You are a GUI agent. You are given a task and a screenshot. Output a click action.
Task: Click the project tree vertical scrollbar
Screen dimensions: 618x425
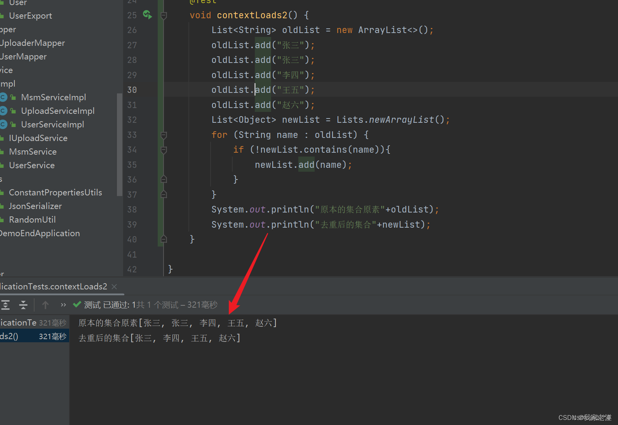119,145
